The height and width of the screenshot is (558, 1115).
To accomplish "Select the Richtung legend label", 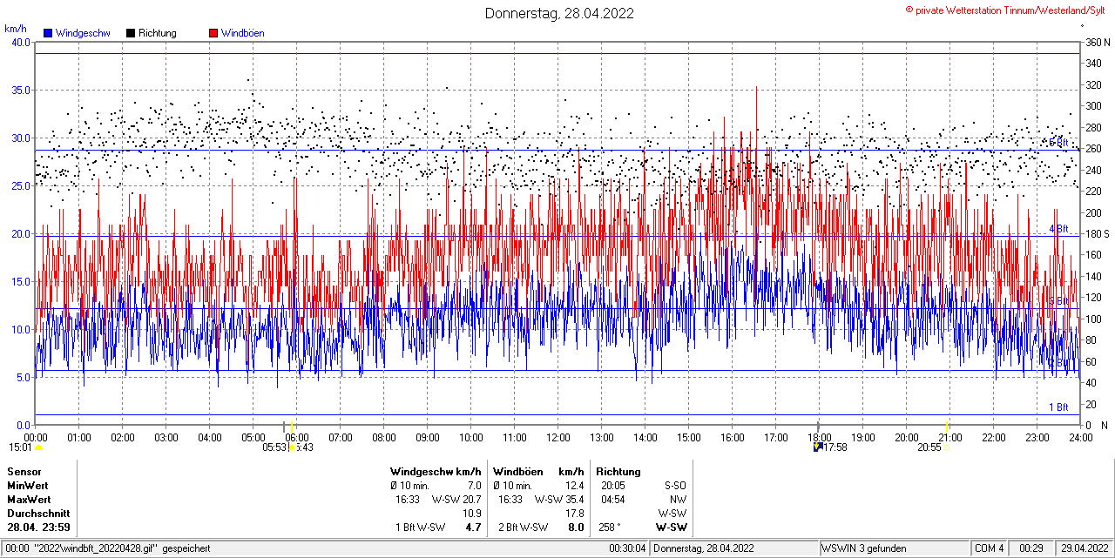I will (158, 33).
